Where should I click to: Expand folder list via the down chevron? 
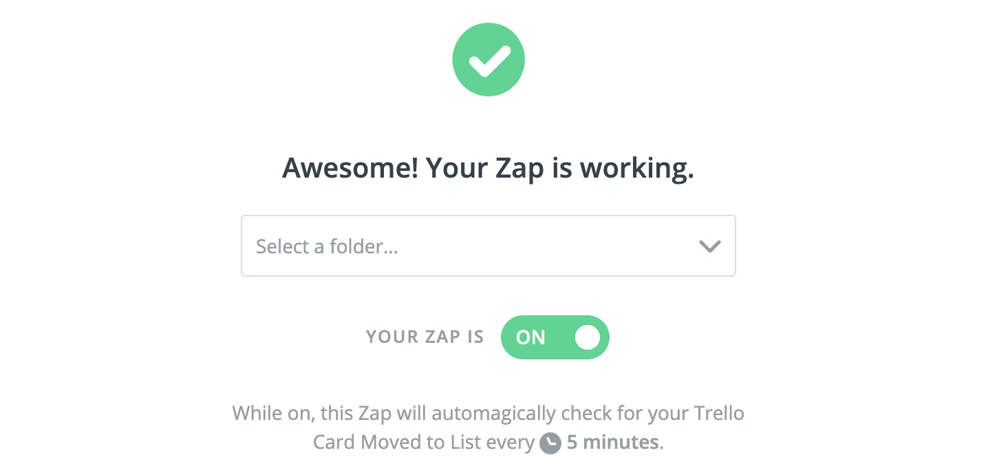tap(709, 246)
